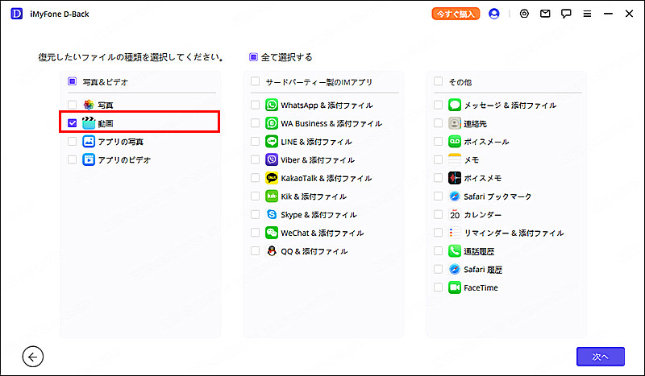645x376 pixels.
Task: Click the QQ penguin icon
Action: click(272, 250)
